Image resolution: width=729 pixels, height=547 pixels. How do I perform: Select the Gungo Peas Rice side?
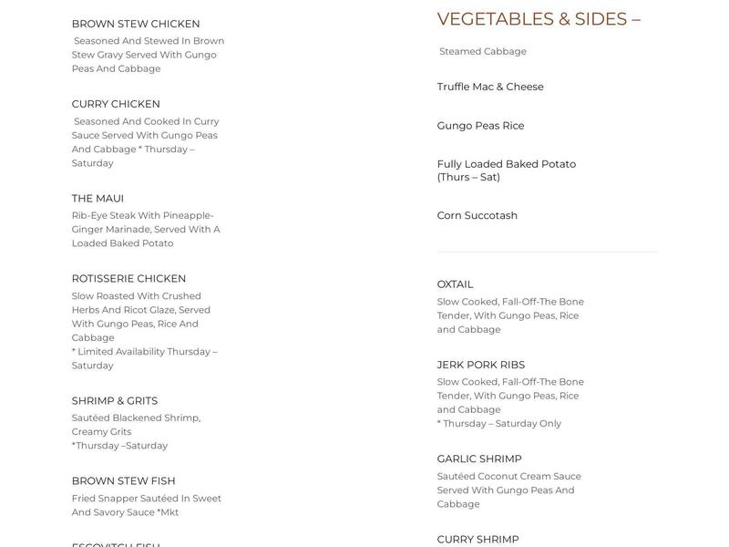tap(480, 126)
